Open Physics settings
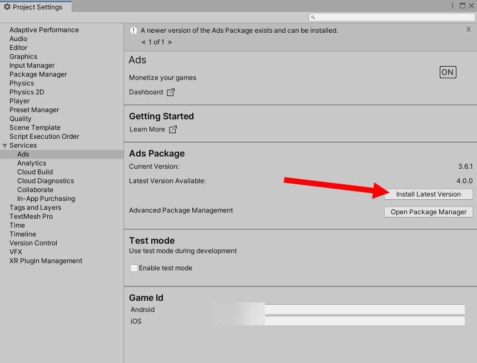The height and width of the screenshot is (363, 477). [22, 83]
